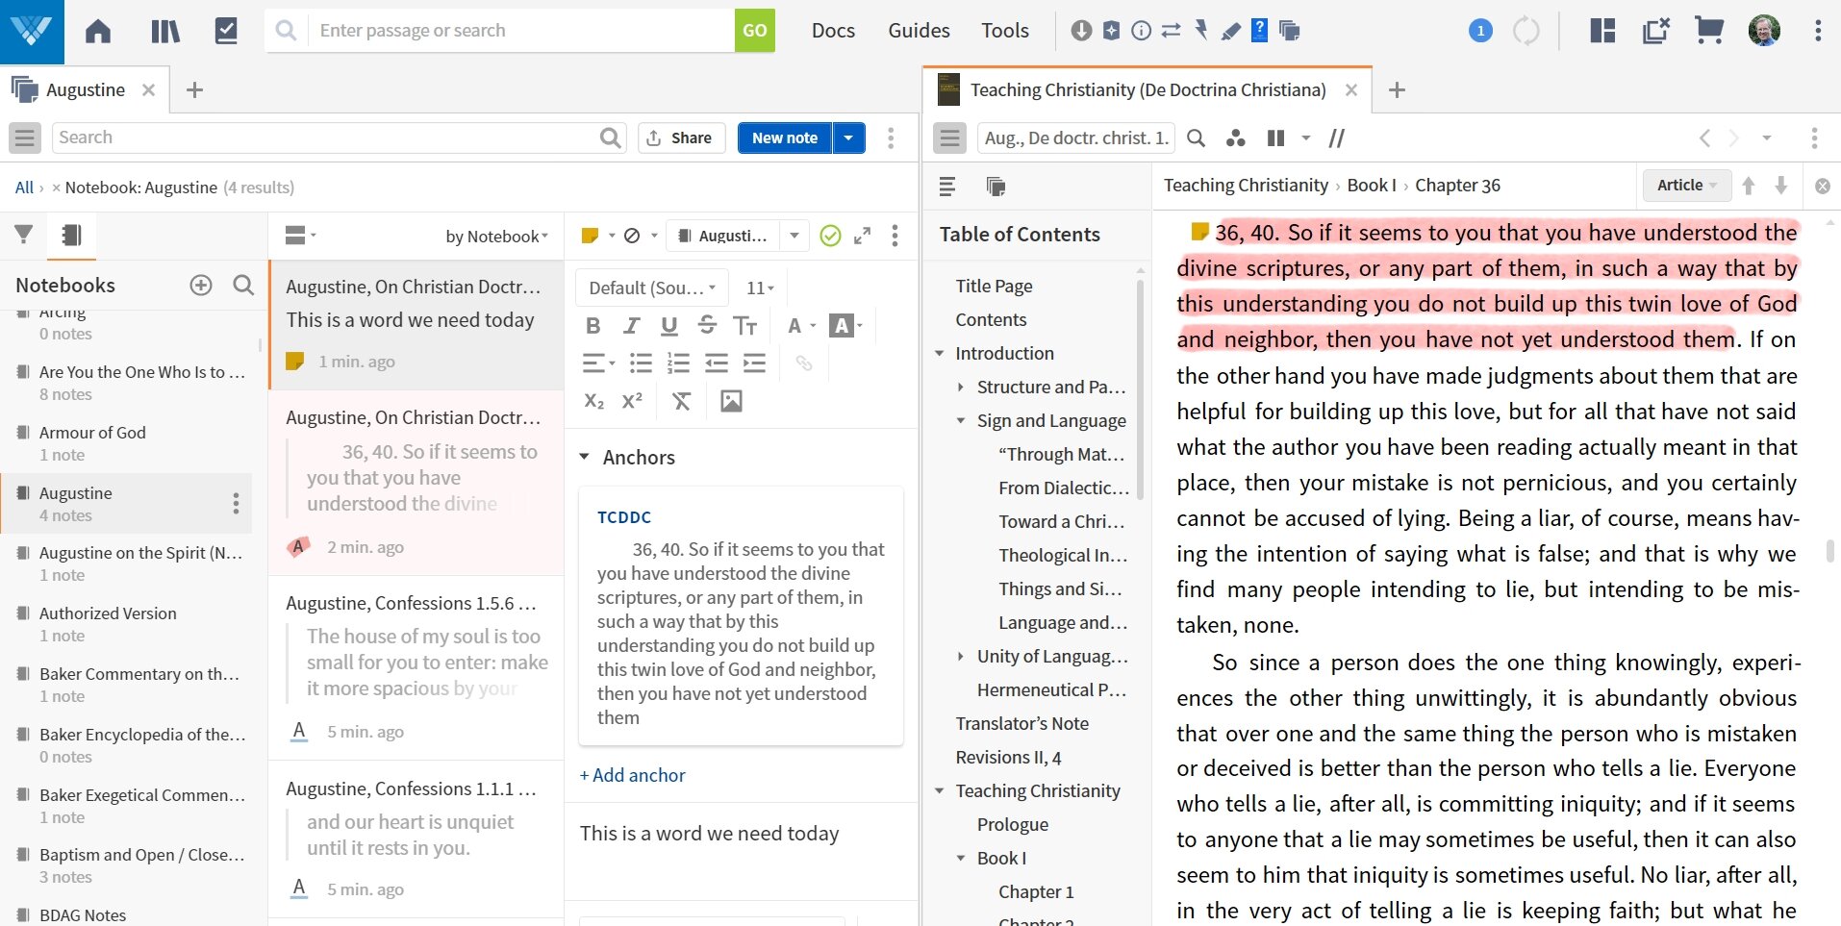Click the Layouts icon in top bar
Screen dimensions: 1841x926
tap(1602, 31)
